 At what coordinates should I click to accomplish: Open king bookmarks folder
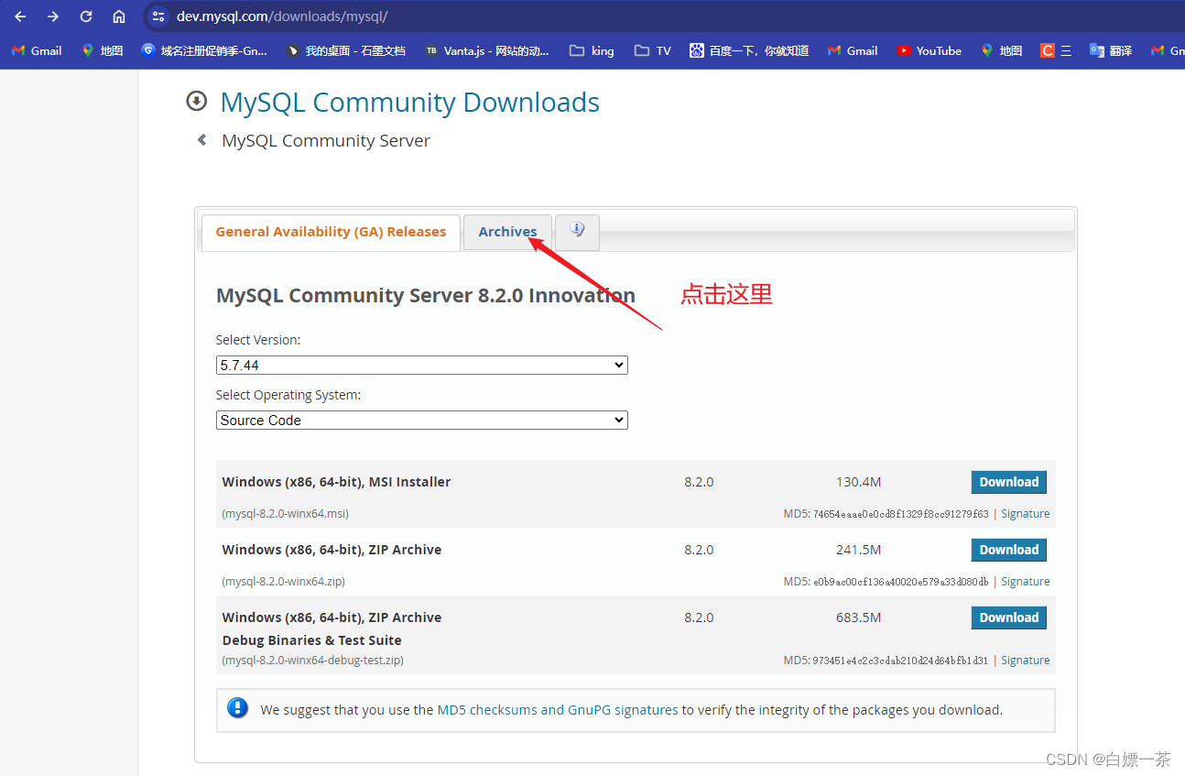[592, 50]
